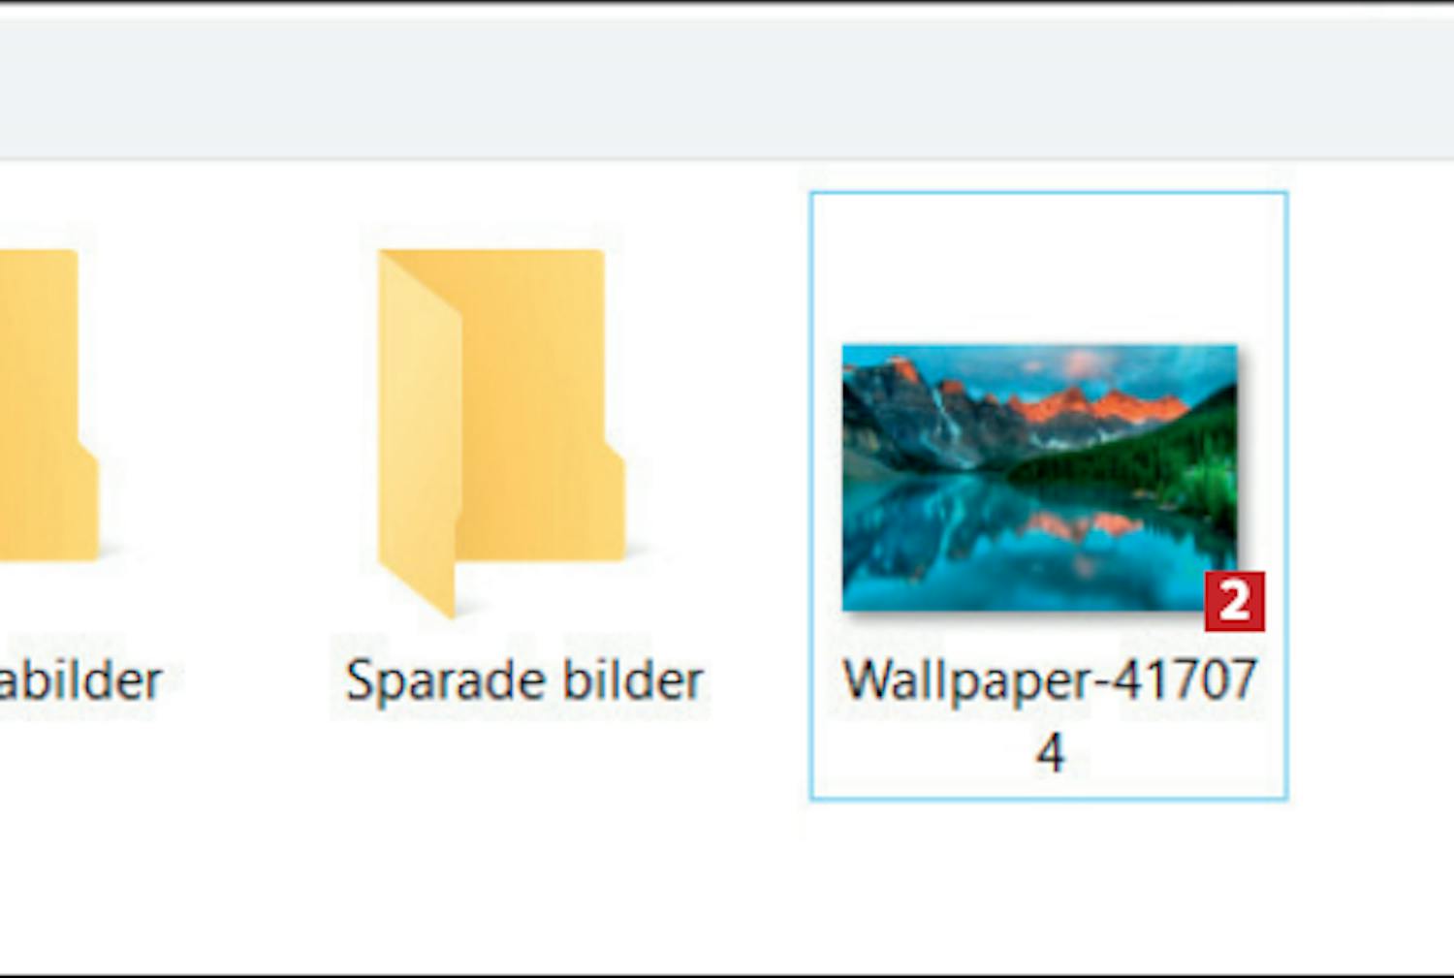The height and width of the screenshot is (978, 1454).
Task: Select the partially visible folder icon at left
Action: point(48,405)
